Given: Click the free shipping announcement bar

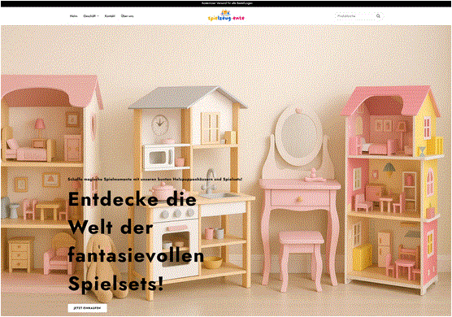Looking at the screenshot, I should click(226, 3).
